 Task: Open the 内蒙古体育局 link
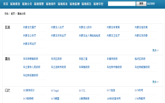tap(113, 27)
